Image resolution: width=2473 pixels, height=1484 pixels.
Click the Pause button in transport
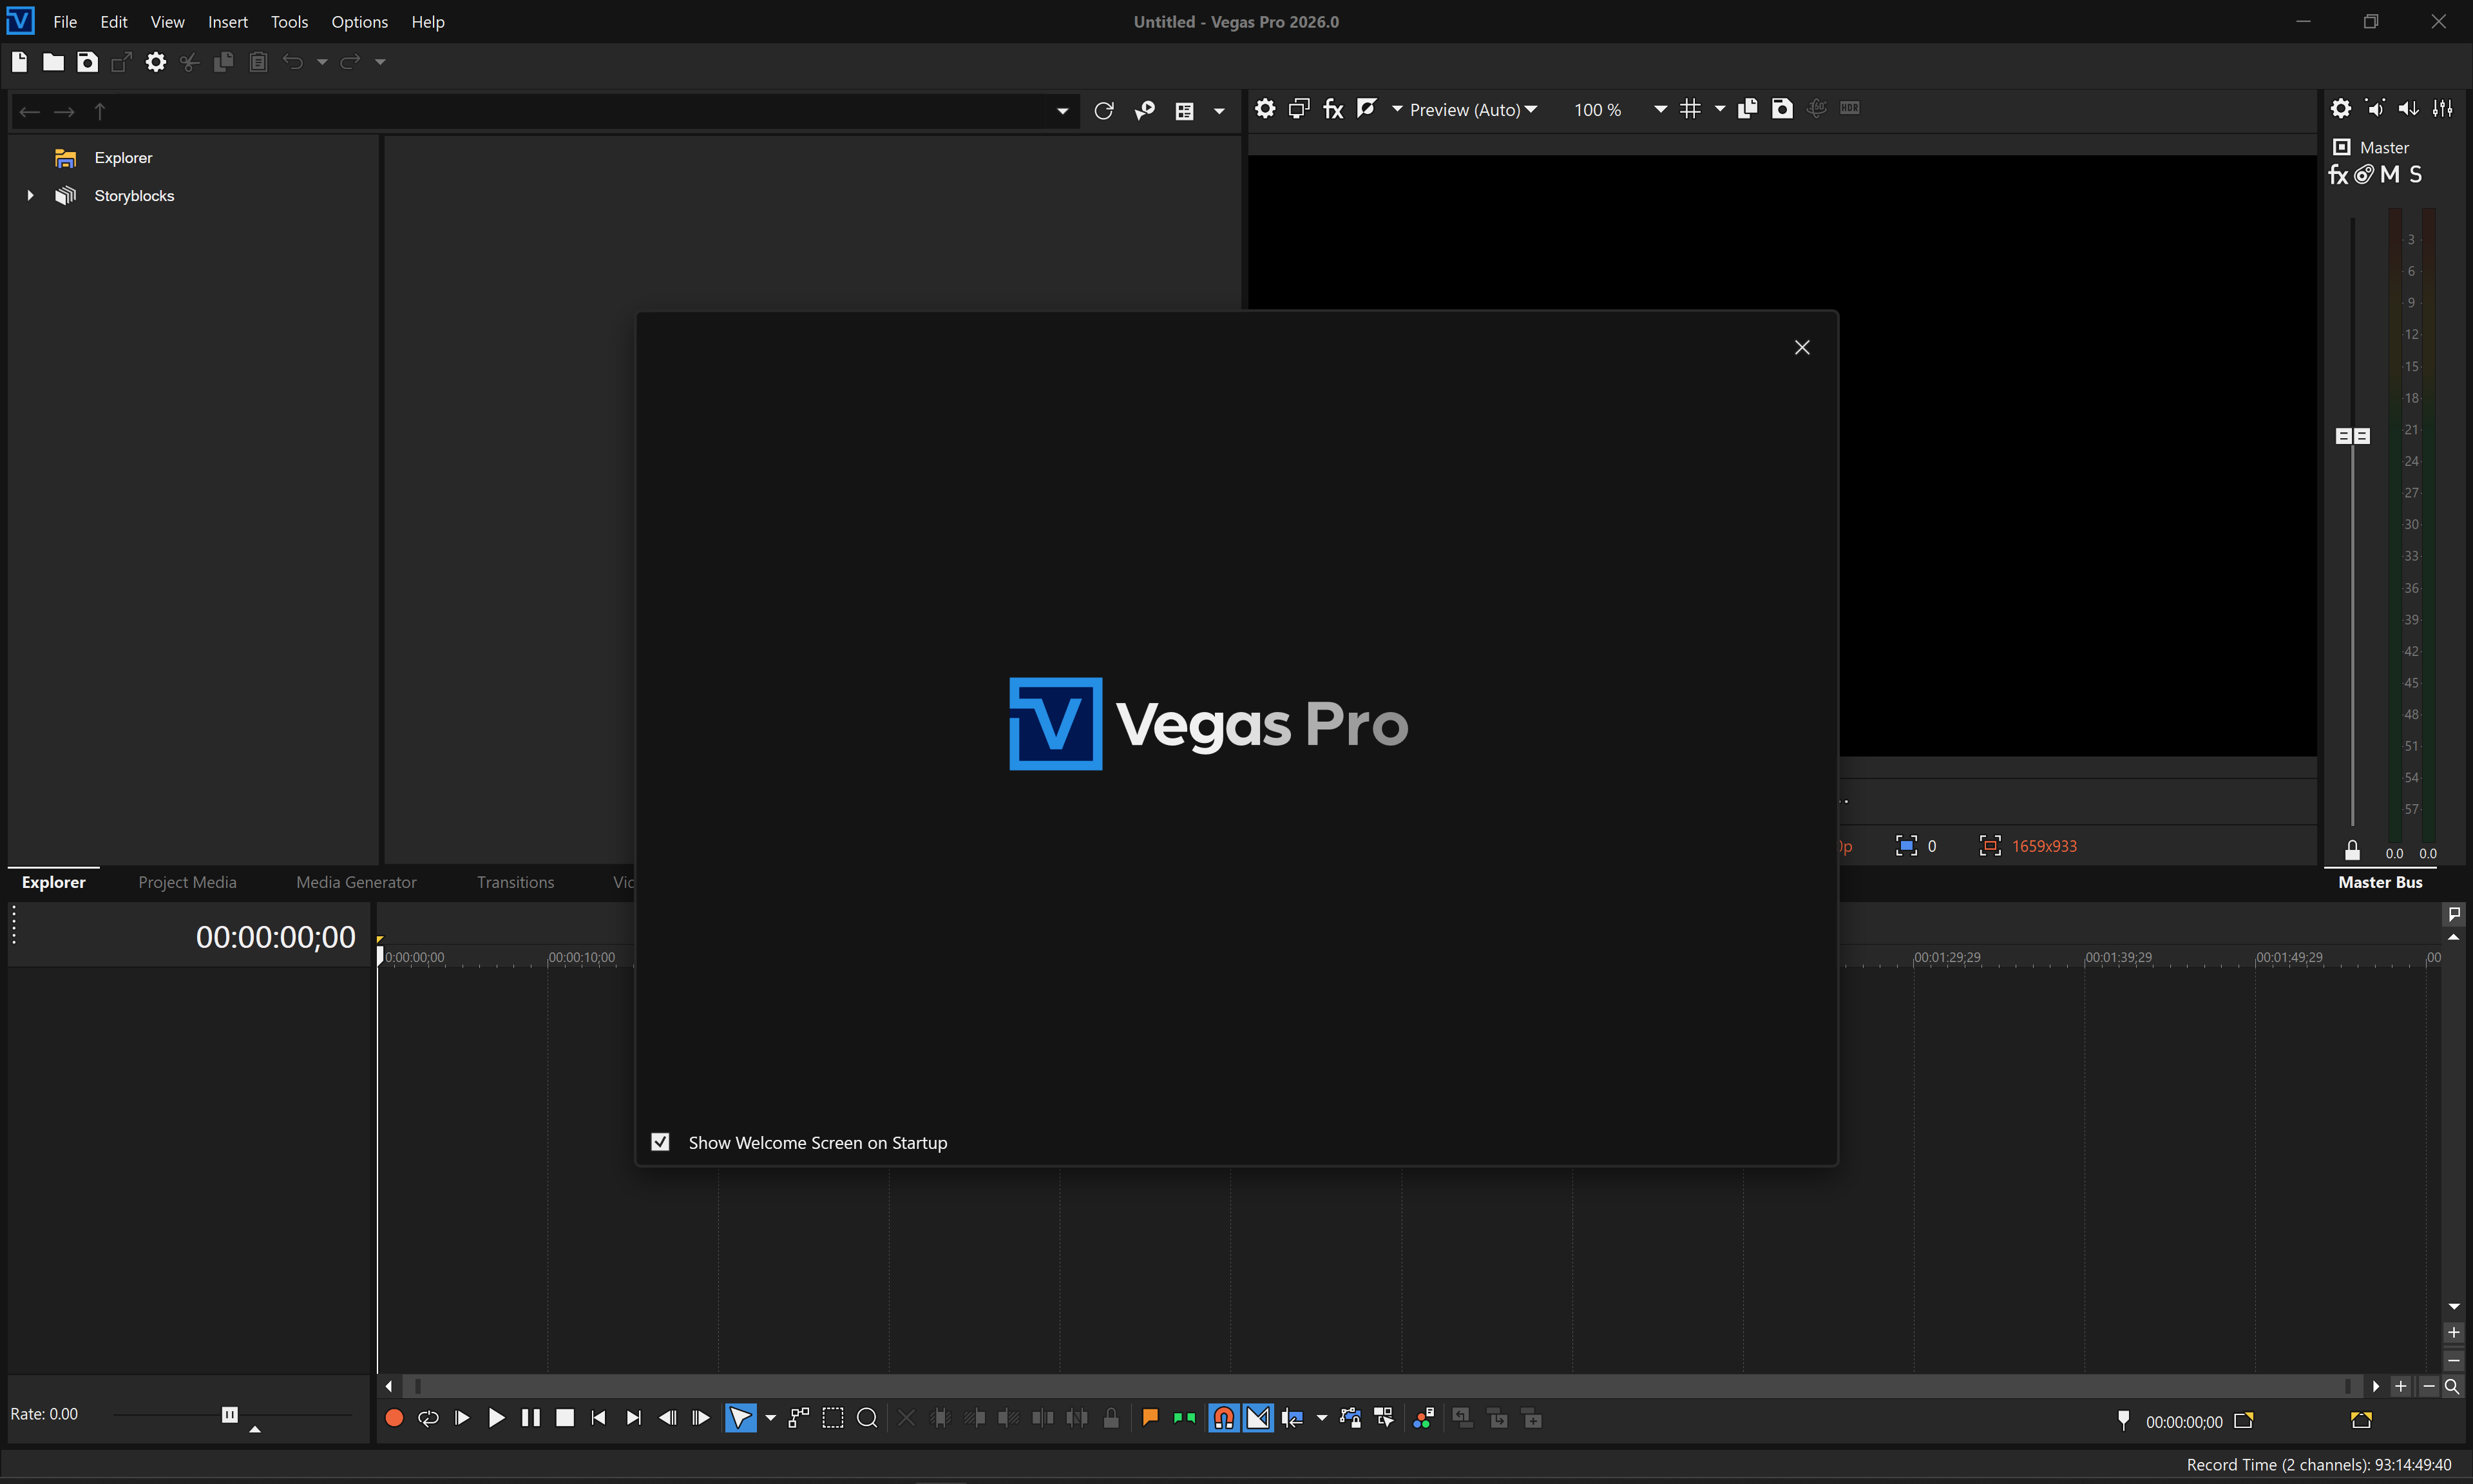tap(531, 1418)
